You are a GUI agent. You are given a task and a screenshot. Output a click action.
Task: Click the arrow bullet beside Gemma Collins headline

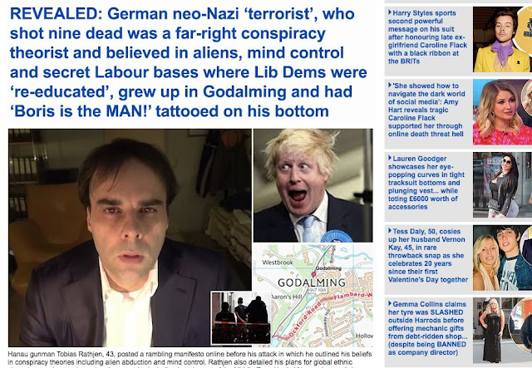pyautogui.click(x=390, y=303)
